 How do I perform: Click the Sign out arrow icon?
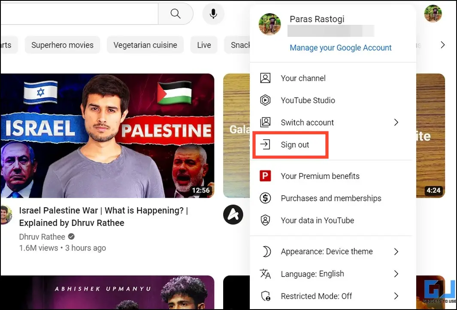click(265, 145)
